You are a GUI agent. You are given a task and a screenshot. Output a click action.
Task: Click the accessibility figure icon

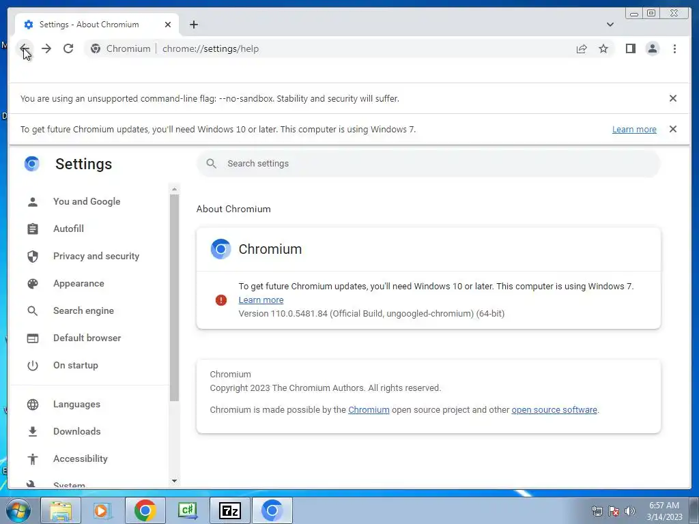tap(33, 459)
